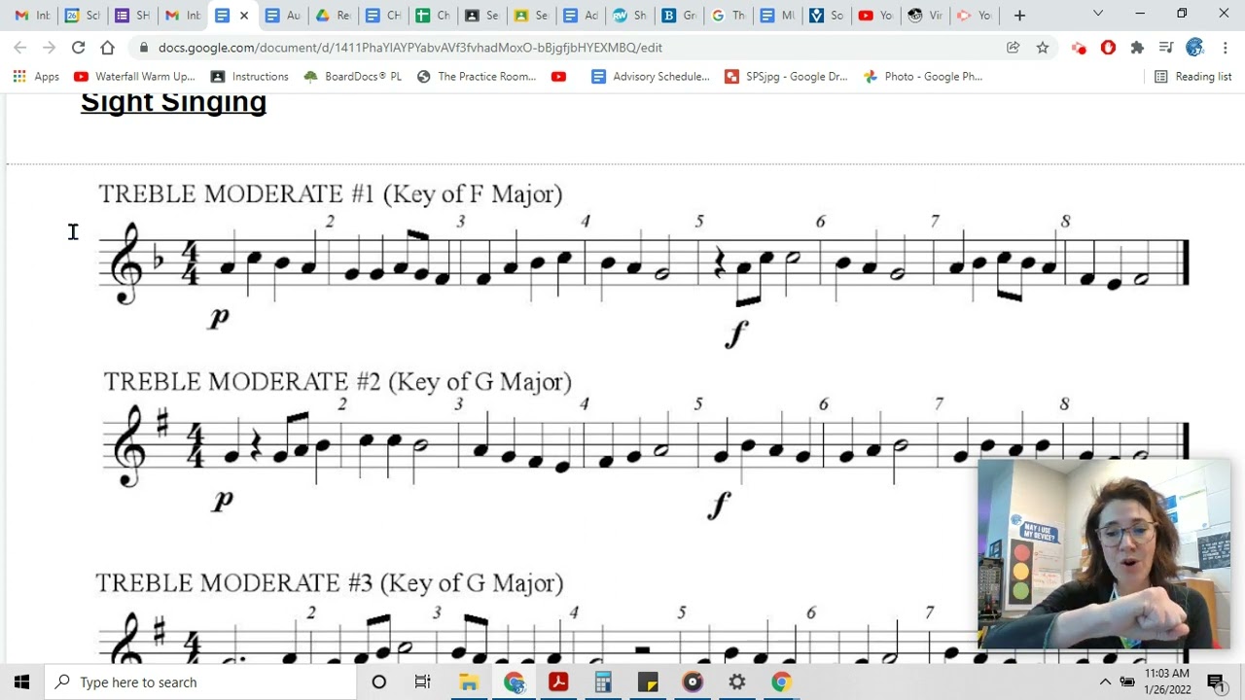
Task: Click the Treble Moderate #2 title text
Action: click(338, 381)
